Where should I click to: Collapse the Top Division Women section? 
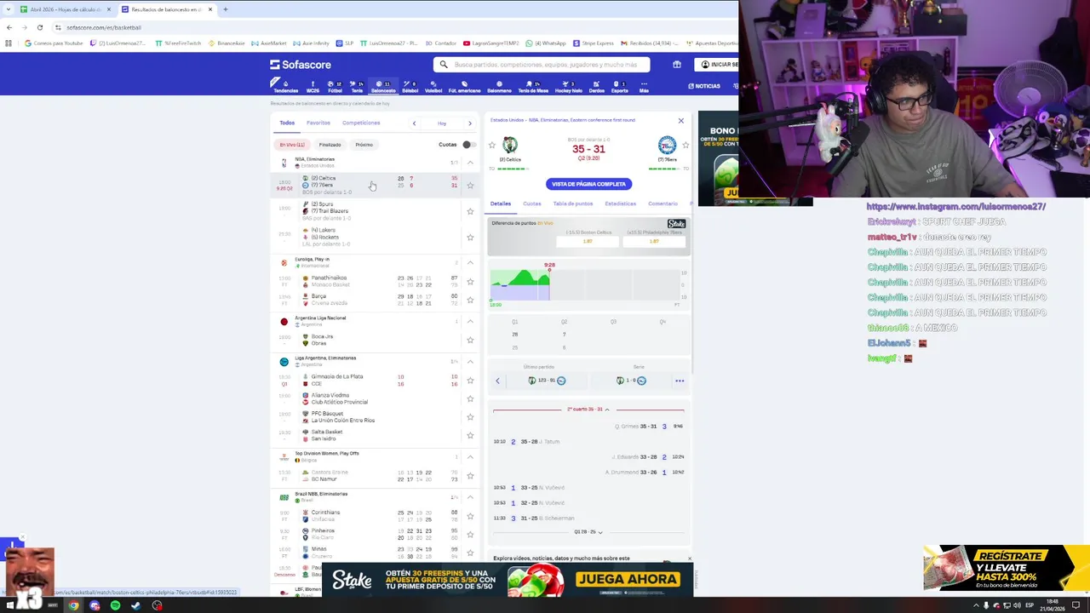click(470, 456)
